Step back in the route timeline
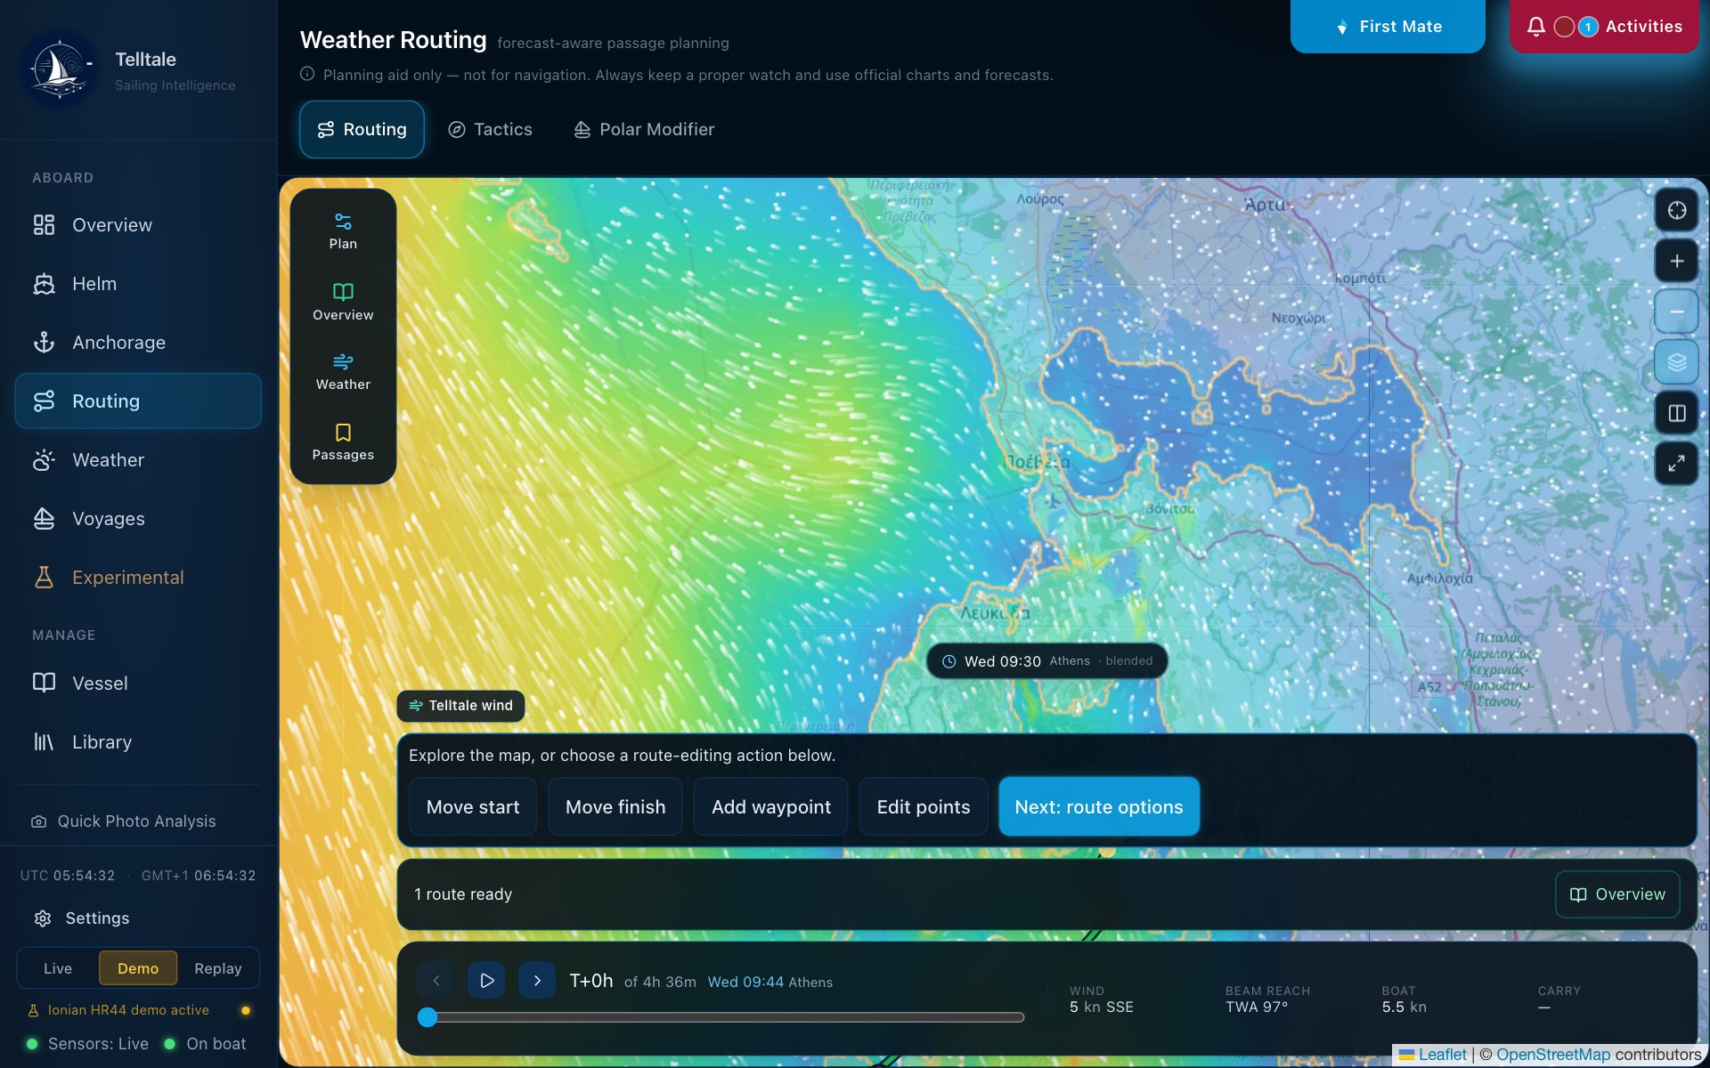This screenshot has height=1068, width=1710. (x=436, y=981)
